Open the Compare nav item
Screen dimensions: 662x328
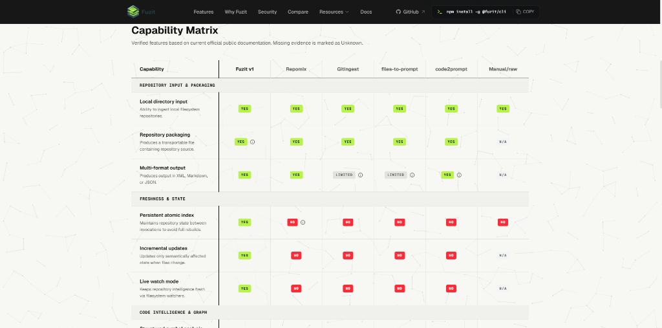298,12
